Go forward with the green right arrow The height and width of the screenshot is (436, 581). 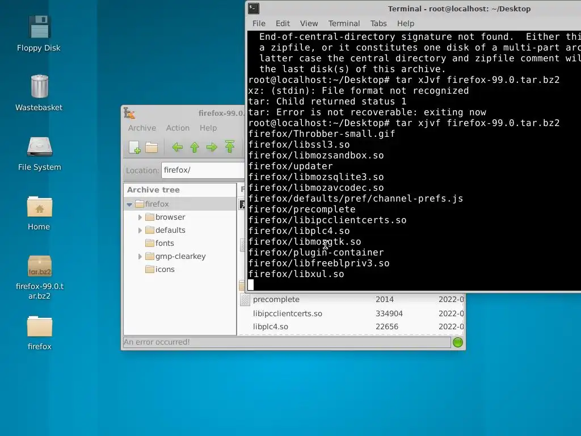tap(212, 147)
